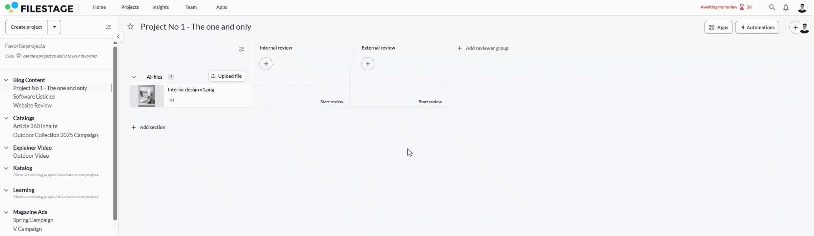Open the notifications bell
Viewport: 814px width, 236px height.
pyautogui.click(x=786, y=8)
